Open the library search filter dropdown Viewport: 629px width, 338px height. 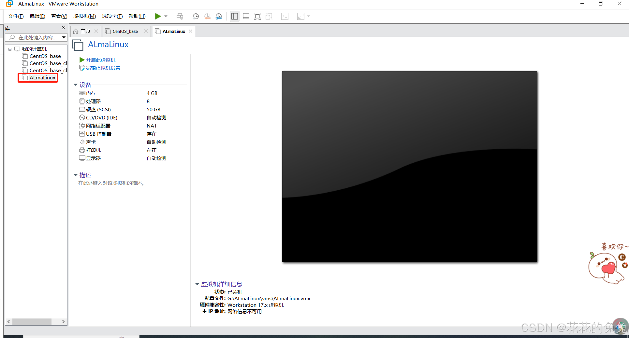[x=64, y=37]
